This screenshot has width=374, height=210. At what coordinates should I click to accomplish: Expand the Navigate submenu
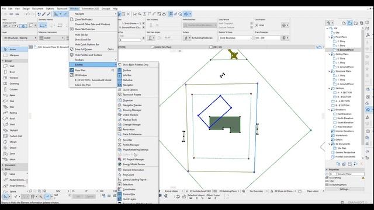pos(93,14)
